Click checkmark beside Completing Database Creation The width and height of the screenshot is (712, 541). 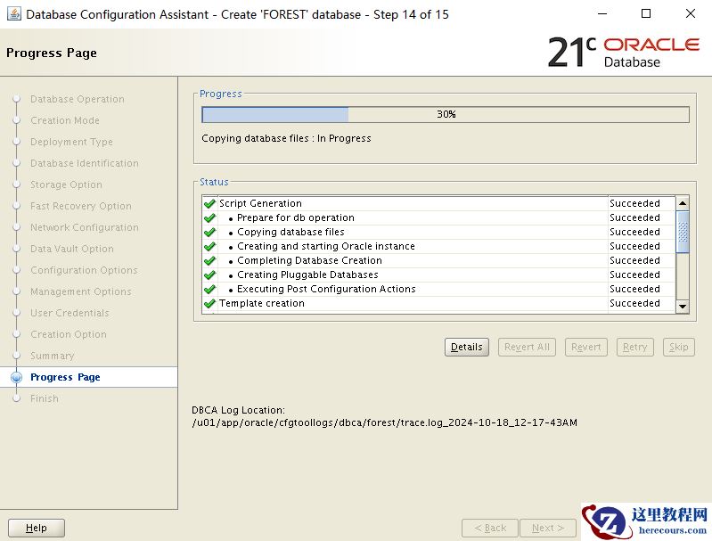point(209,261)
